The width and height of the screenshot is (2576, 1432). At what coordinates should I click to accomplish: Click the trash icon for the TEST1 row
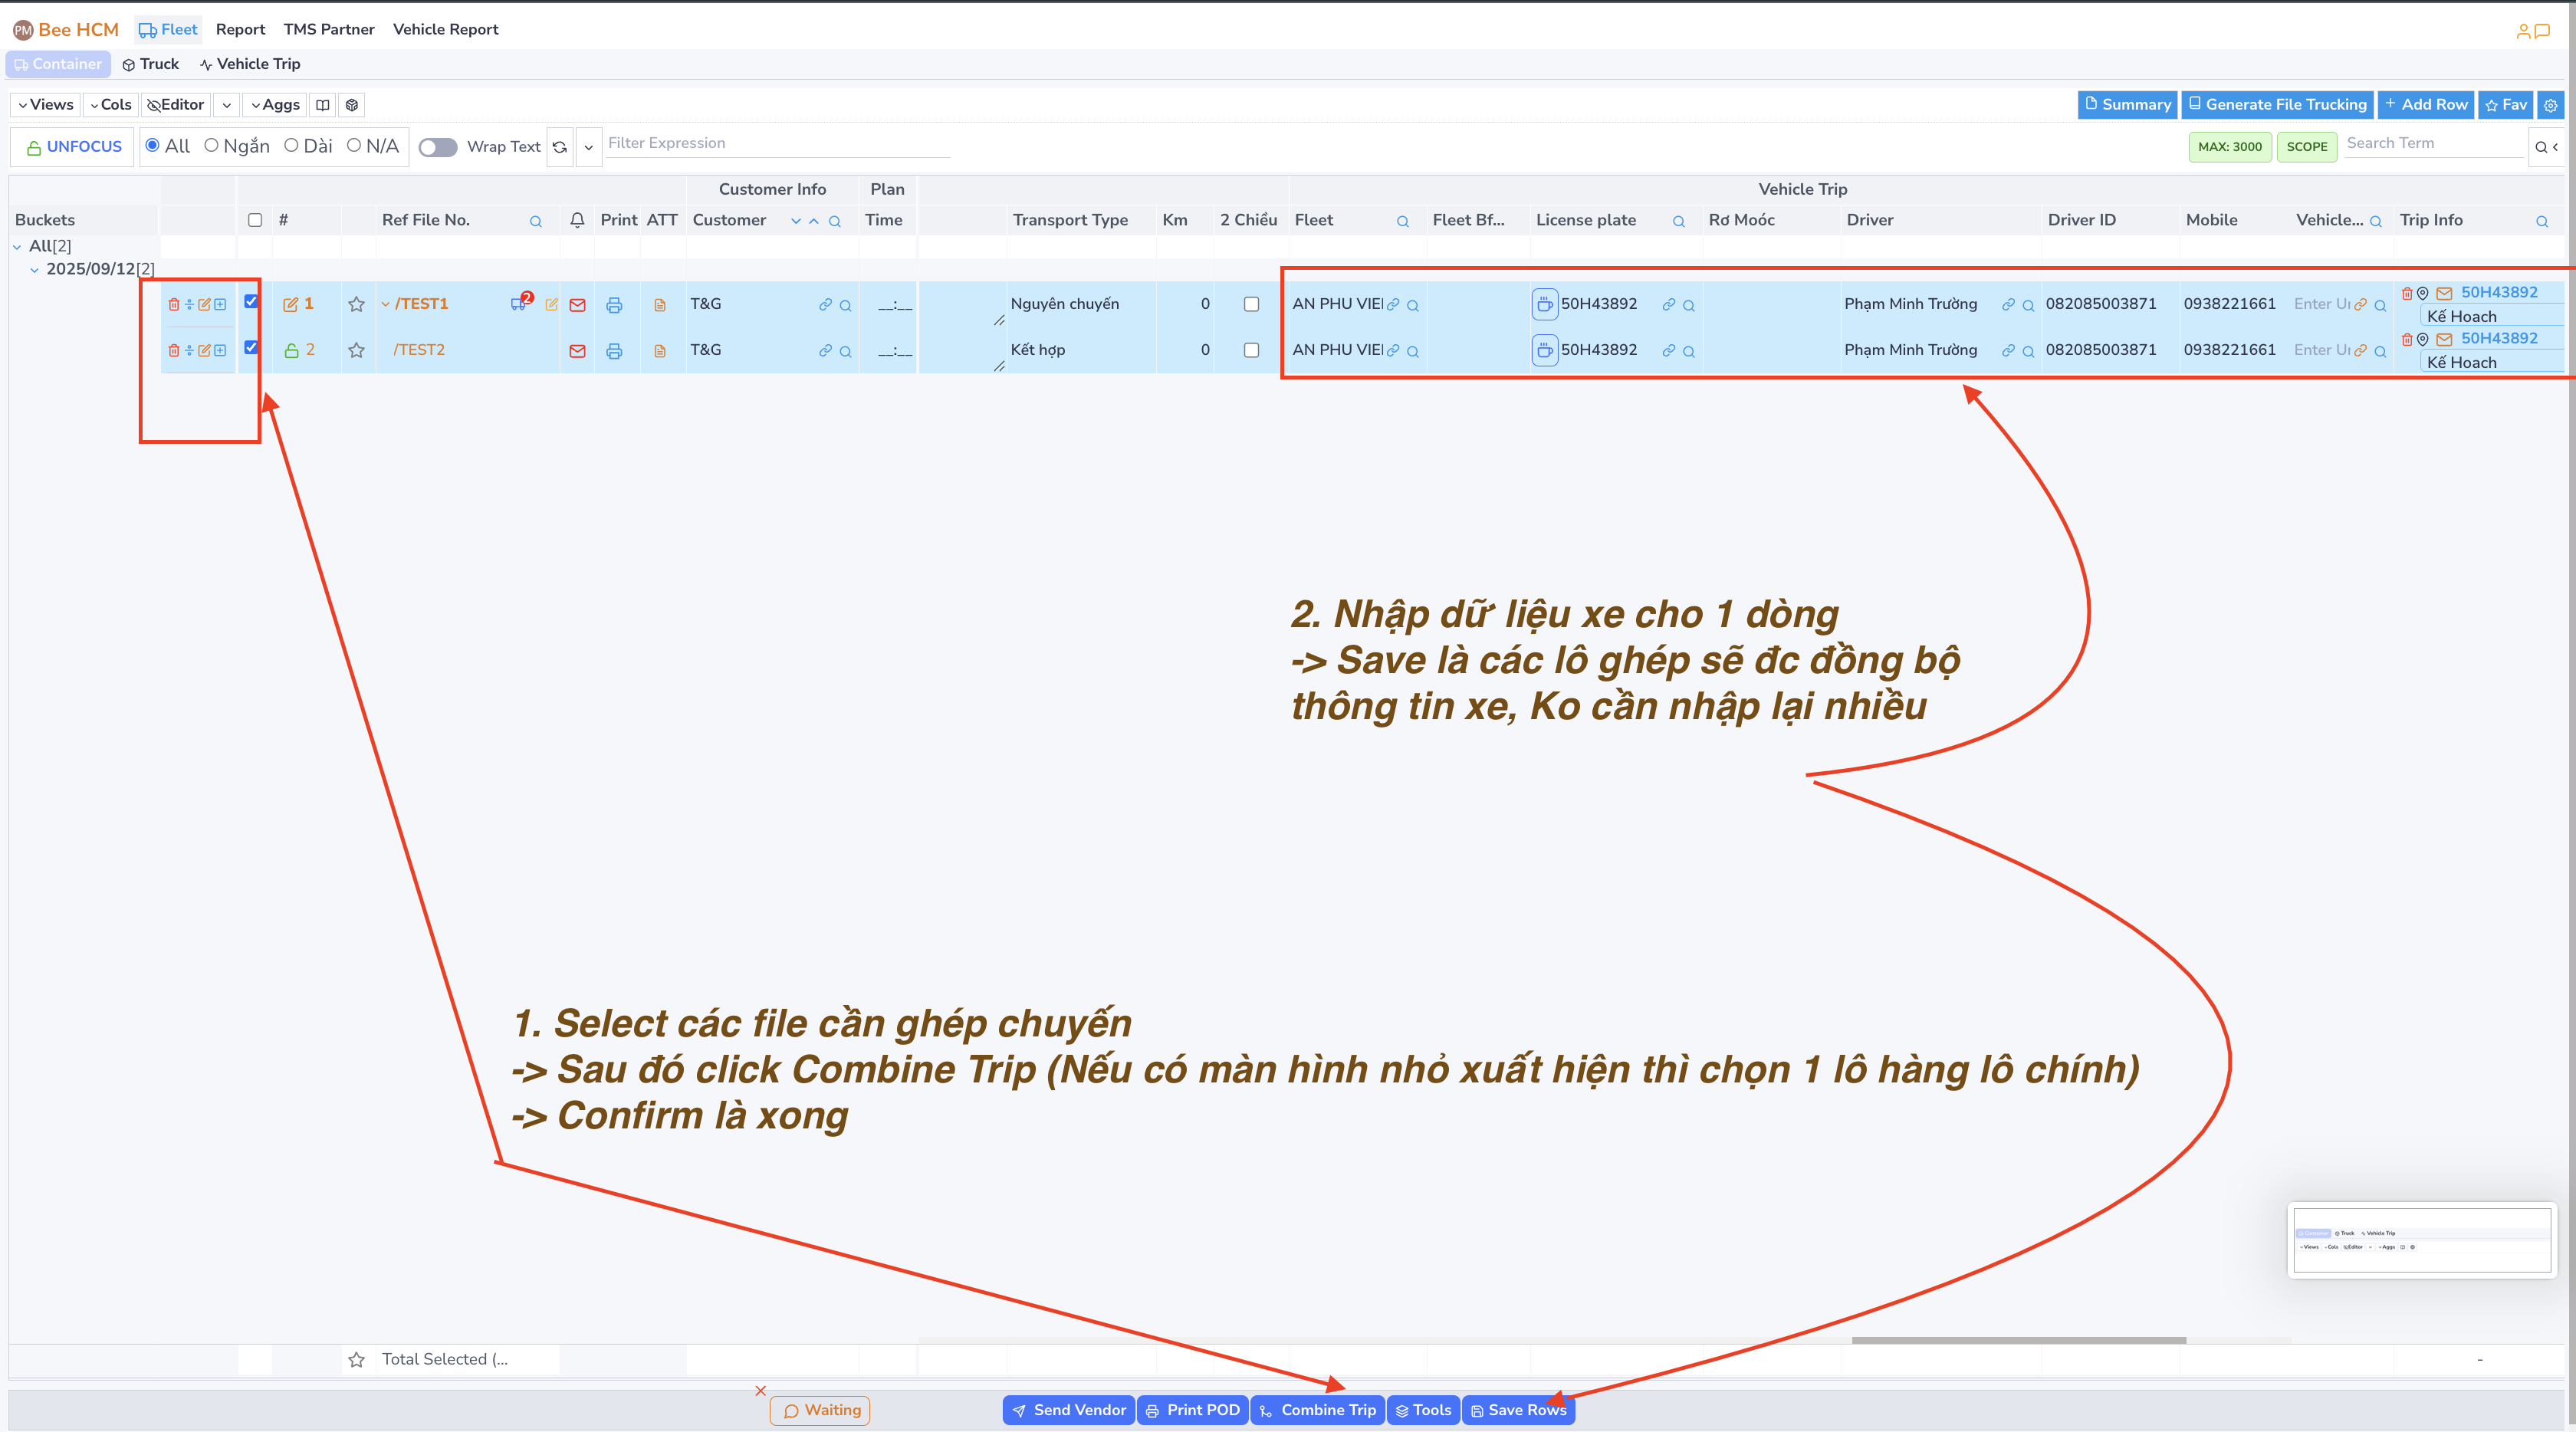173,304
